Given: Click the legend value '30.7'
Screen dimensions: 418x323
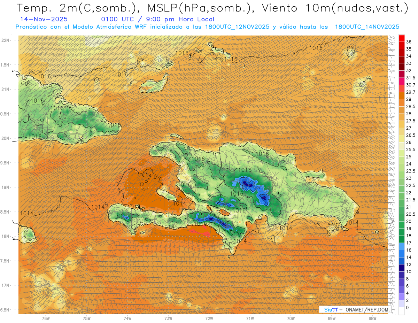Looking at the screenshot, I should [x=410, y=85].
